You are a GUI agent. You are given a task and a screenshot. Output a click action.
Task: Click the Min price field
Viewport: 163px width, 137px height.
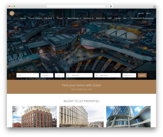(x=79, y=75)
